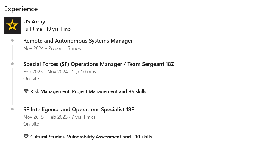Click the timeline bullet for Remote Systems Manager
263x147 pixels.
[x=12, y=40]
